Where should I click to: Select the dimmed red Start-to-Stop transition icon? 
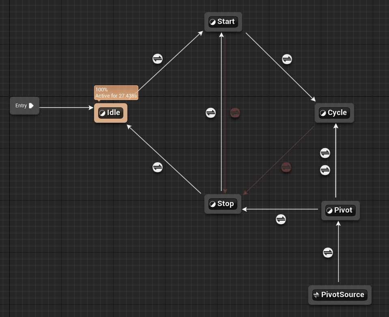click(x=235, y=113)
